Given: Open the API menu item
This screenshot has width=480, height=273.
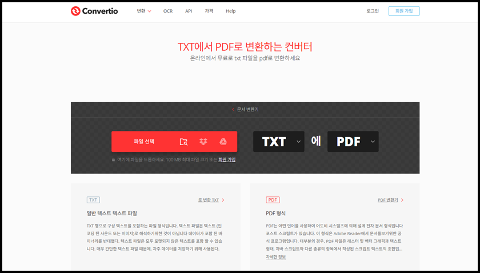Looking at the screenshot, I should coord(189,11).
